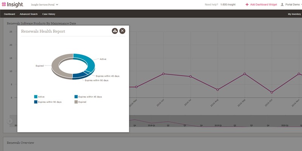This screenshot has width=302, height=151.
Task: Go to the Dashboard menu item
Action: pyautogui.click(x=9, y=14)
